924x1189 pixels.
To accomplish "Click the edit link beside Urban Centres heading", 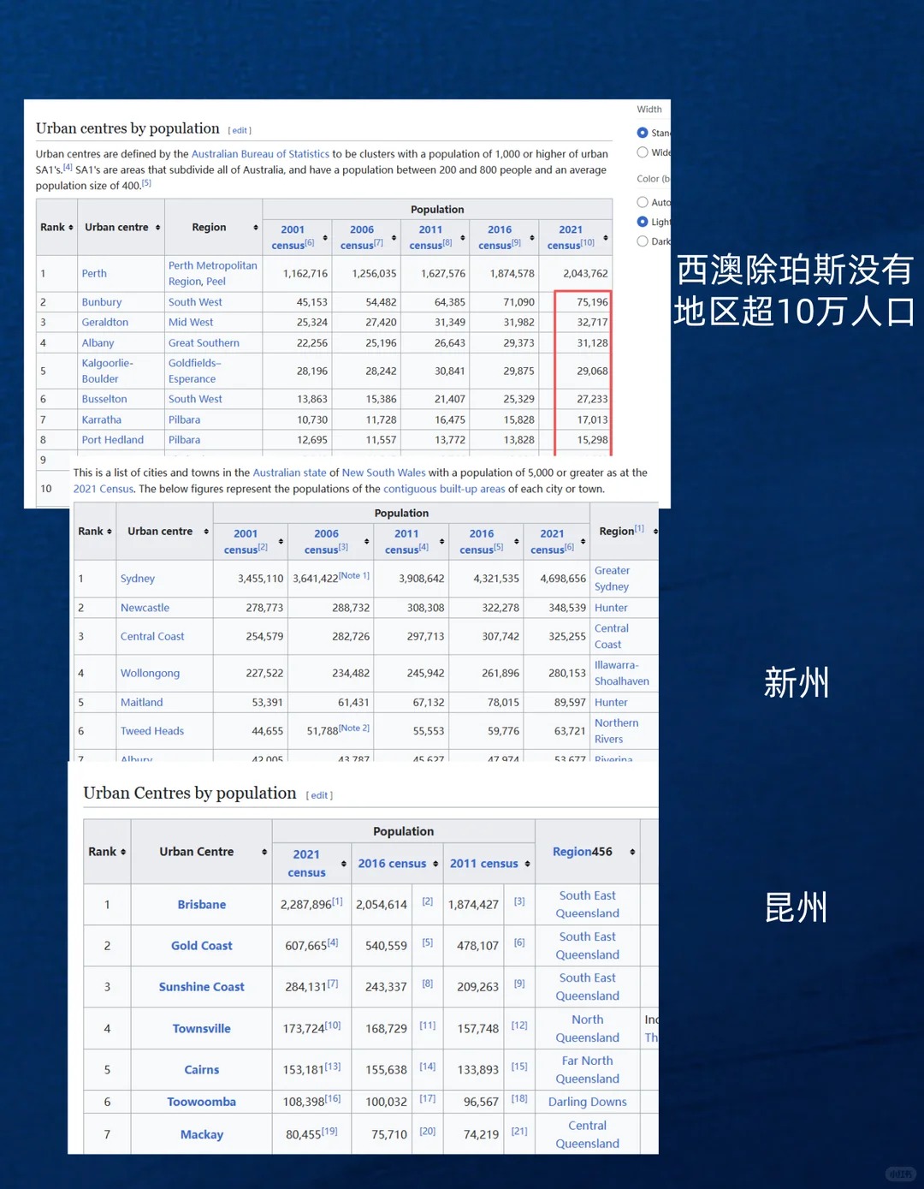I will tap(319, 795).
